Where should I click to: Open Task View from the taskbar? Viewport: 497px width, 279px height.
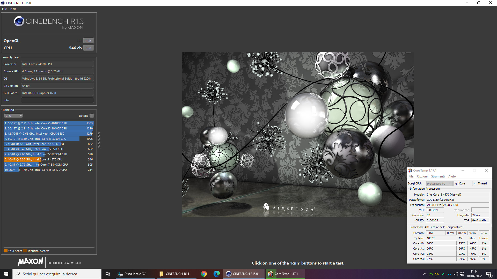(108, 274)
